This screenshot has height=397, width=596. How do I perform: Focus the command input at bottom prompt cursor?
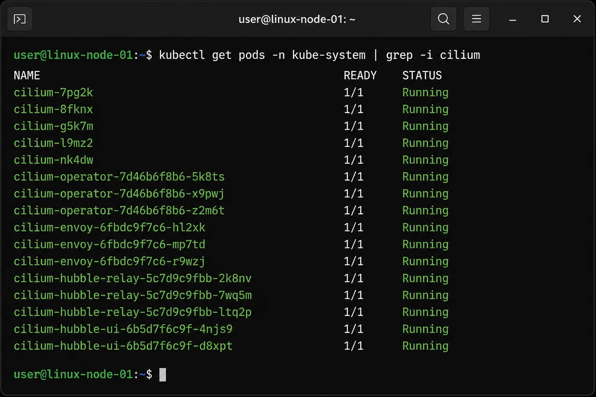(x=163, y=375)
